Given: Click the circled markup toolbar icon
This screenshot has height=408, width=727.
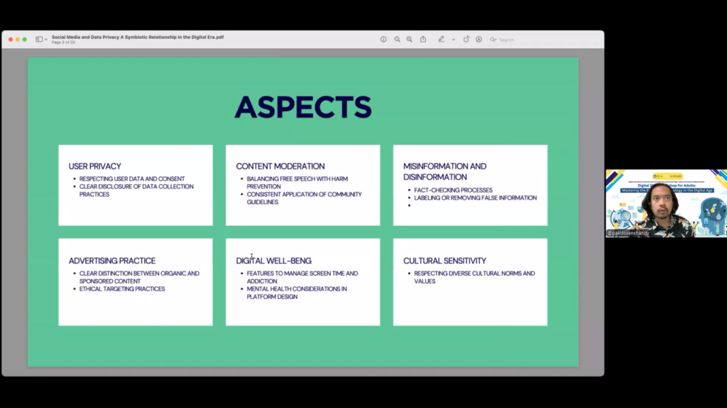Looking at the screenshot, I should [479, 40].
